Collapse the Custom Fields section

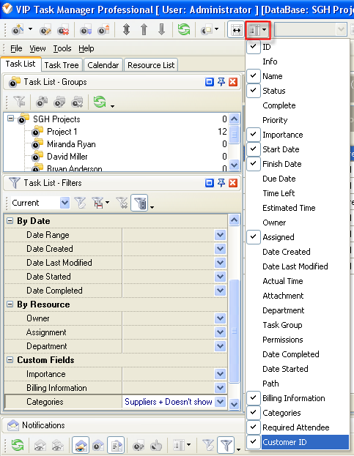10,359
